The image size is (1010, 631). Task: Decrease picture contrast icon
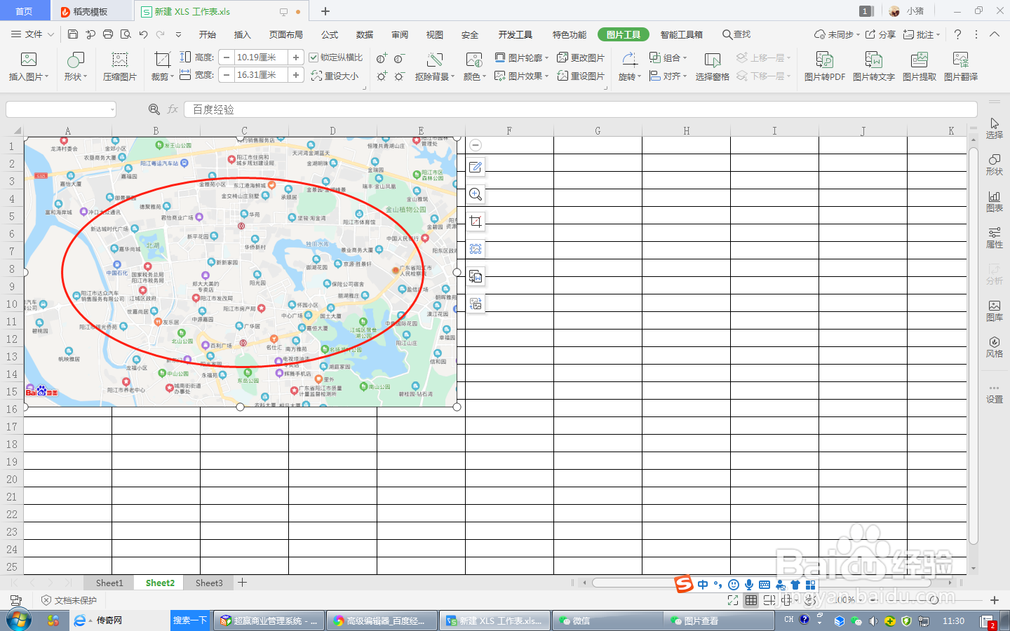(x=399, y=58)
